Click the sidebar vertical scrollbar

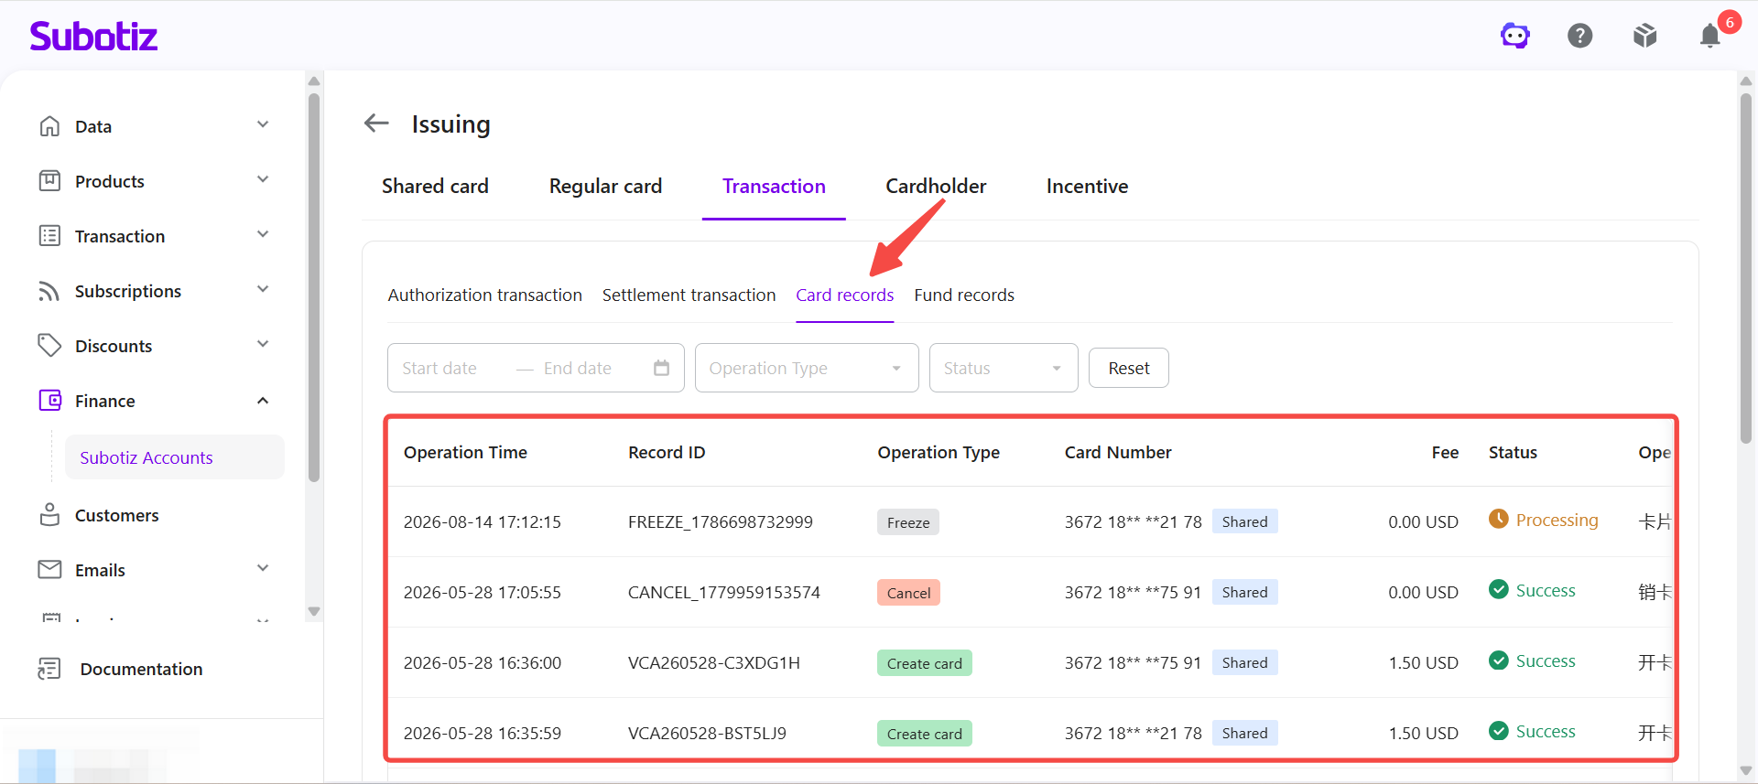tap(314, 286)
